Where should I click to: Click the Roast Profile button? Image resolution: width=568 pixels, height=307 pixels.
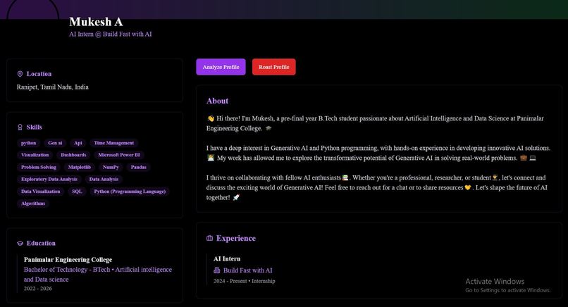pos(274,67)
